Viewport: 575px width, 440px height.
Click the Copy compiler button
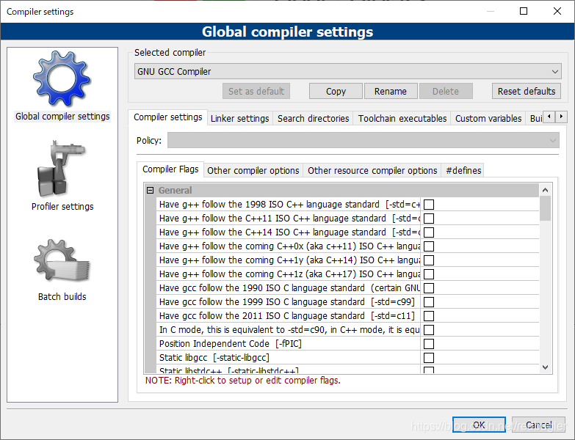point(336,91)
